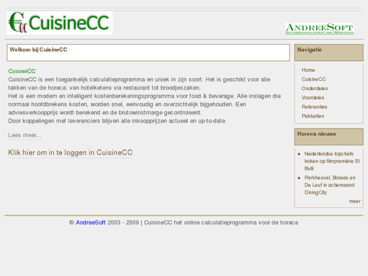View the Referenties page

(x=314, y=107)
